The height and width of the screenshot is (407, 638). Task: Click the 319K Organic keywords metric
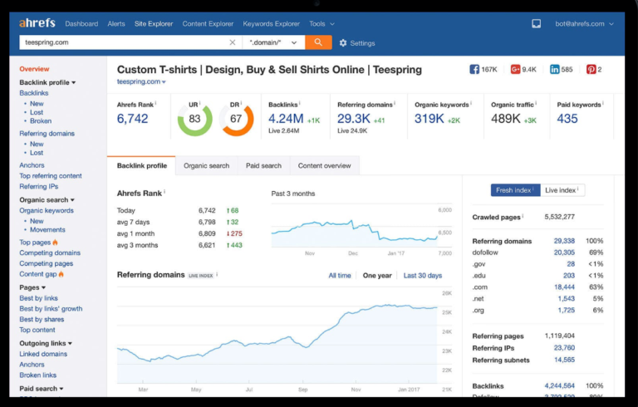[429, 119]
